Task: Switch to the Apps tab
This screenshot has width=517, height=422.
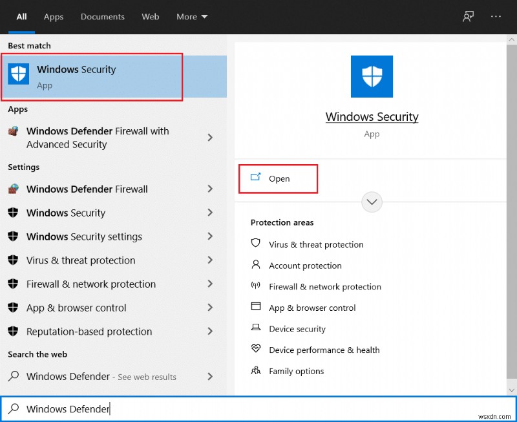Action: pyautogui.click(x=54, y=17)
